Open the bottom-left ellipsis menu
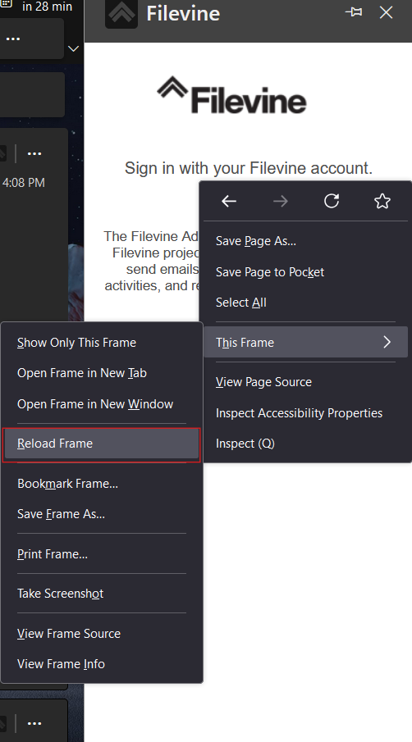The height and width of the screenshot is (742, 412). (34, 723)
